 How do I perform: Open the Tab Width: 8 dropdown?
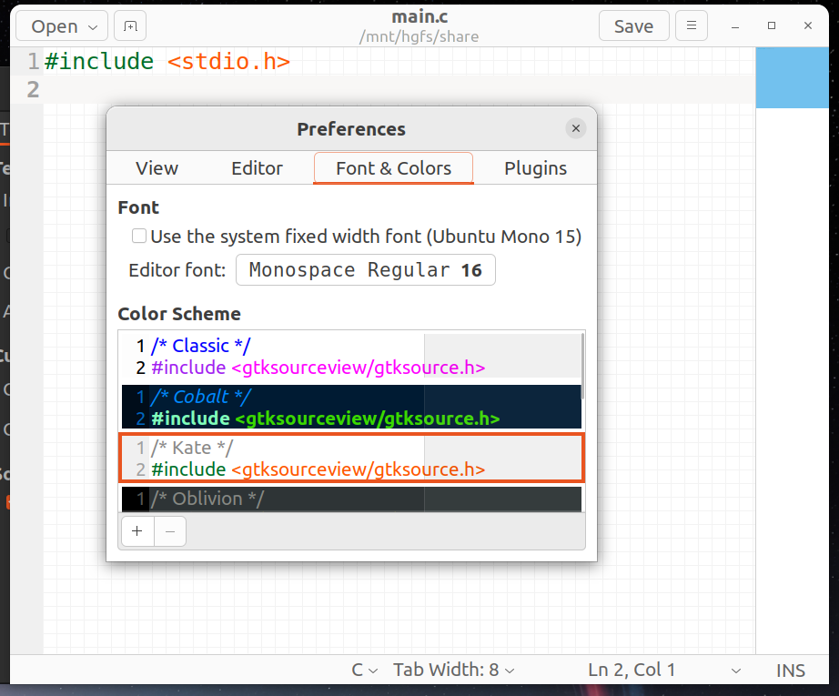[x=454, y=670]
